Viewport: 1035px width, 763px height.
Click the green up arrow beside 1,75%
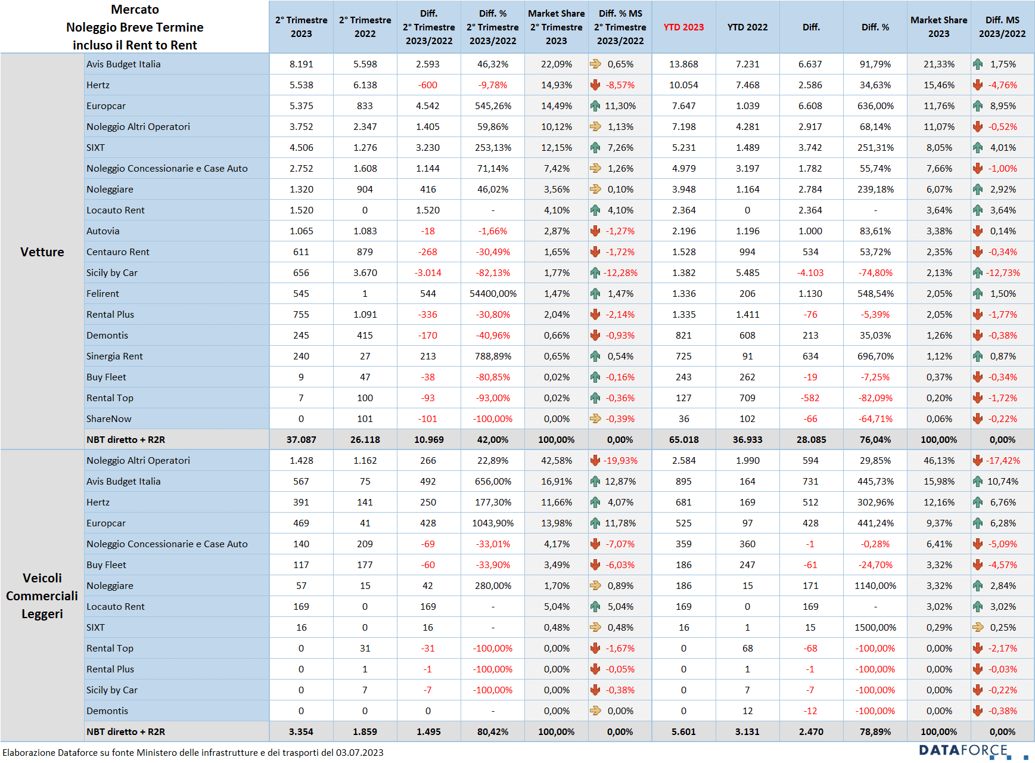click(978, 64)
